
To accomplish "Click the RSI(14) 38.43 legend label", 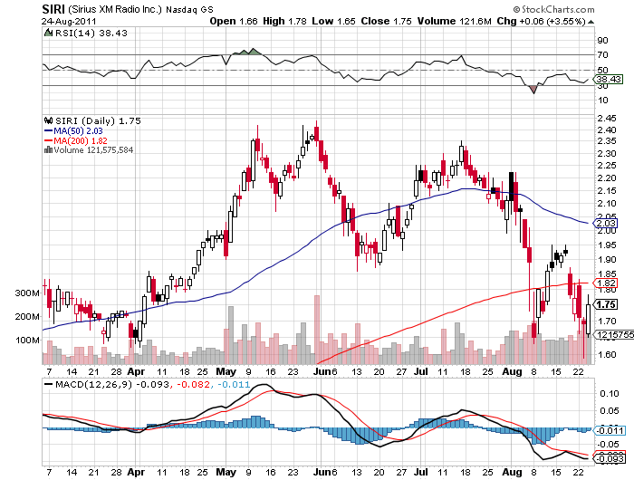I will click(91, 33).
